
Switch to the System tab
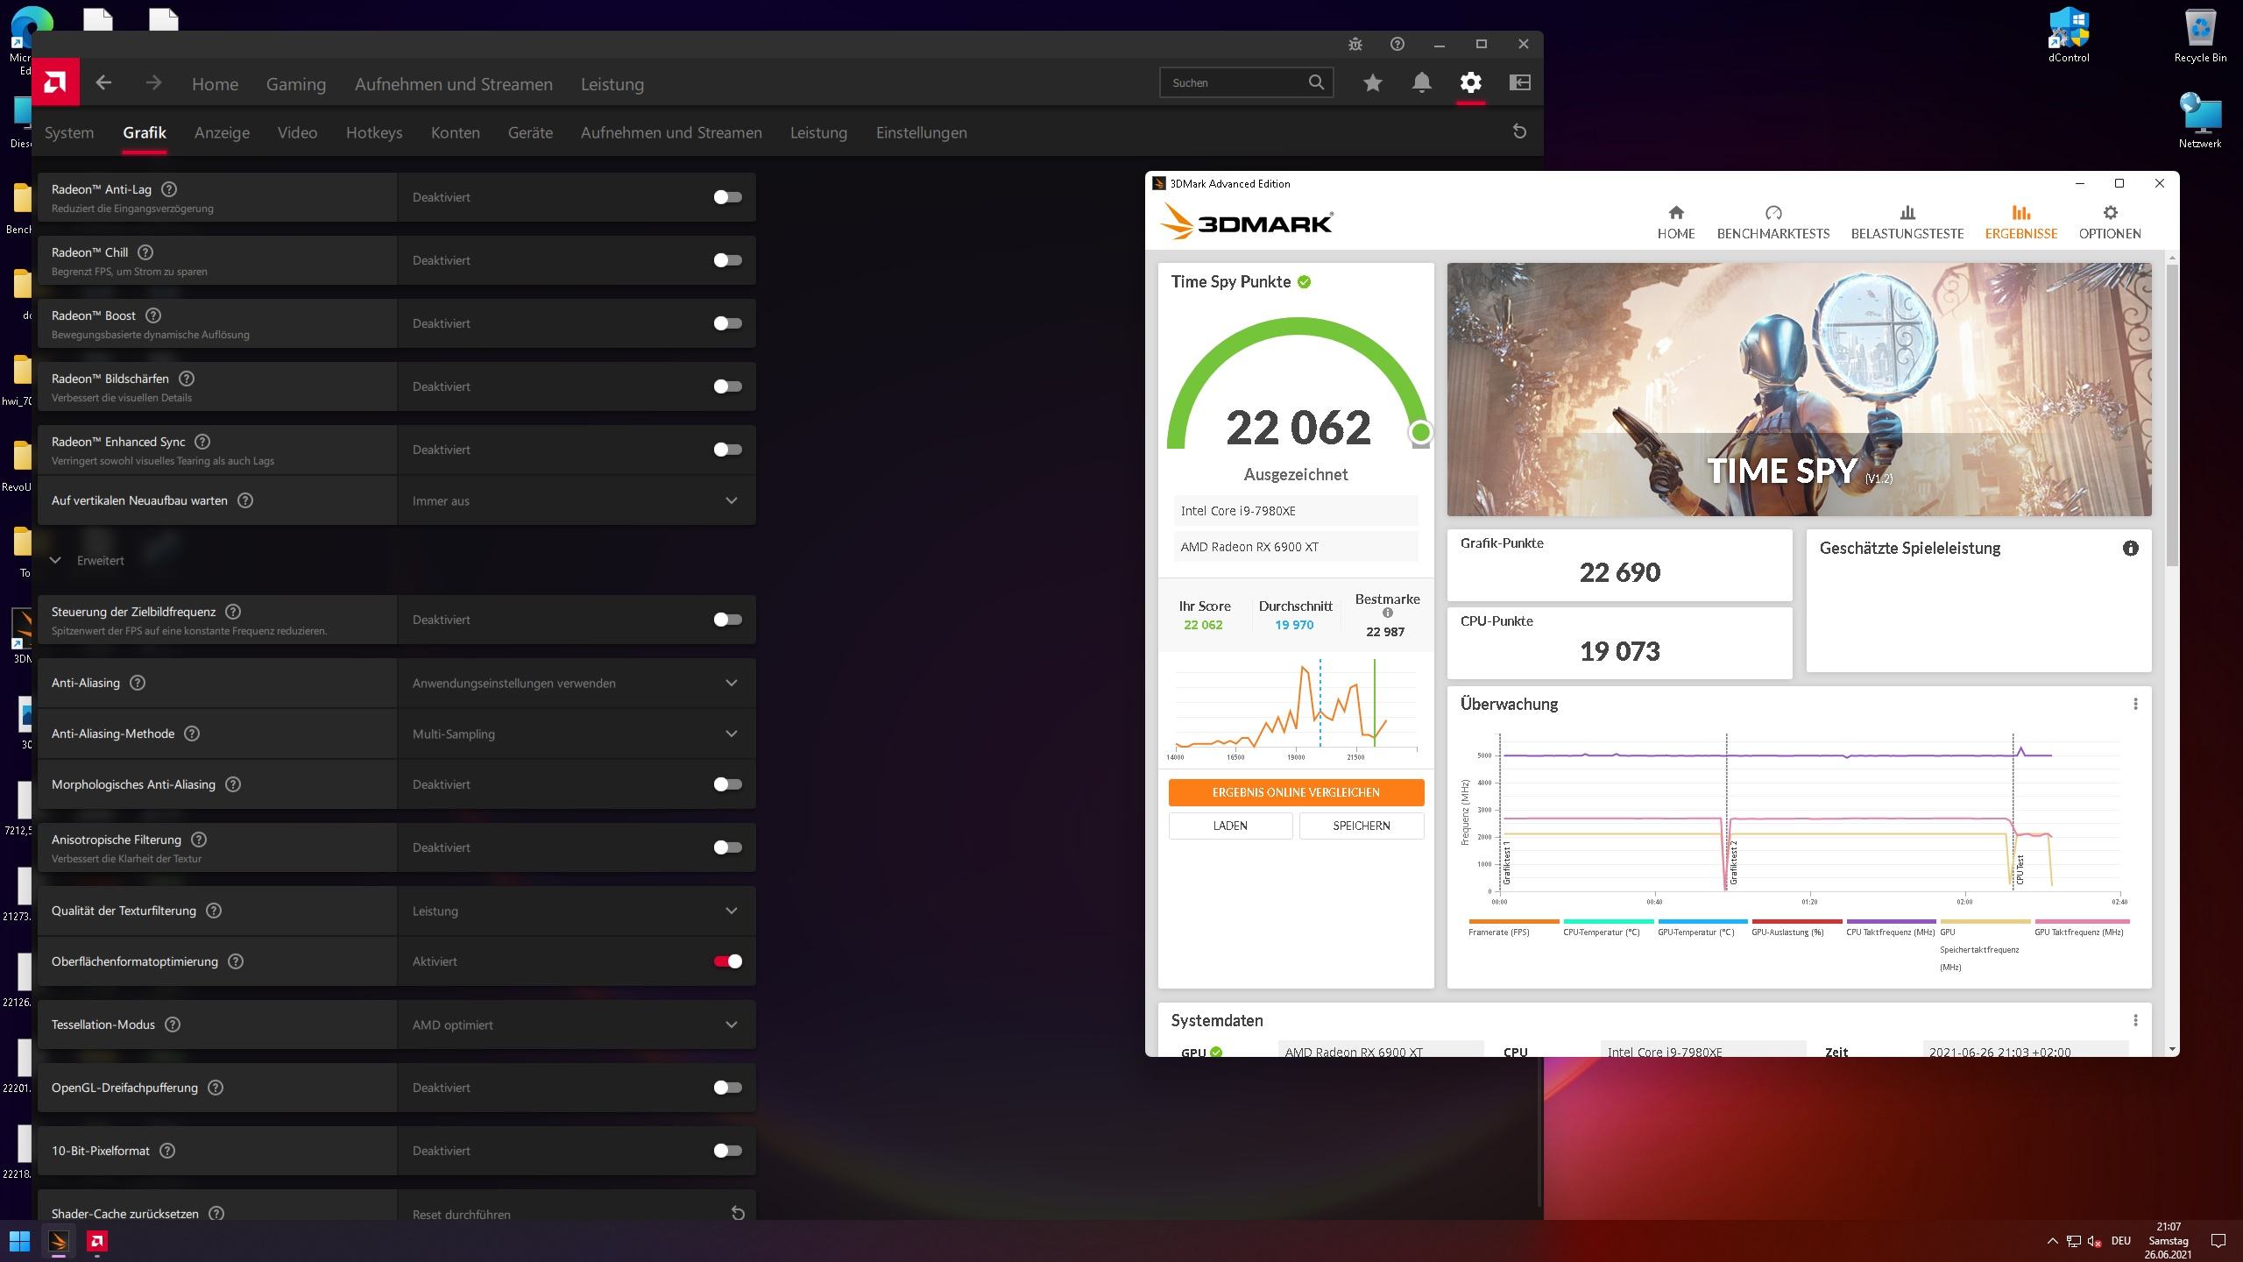[69, 132]
